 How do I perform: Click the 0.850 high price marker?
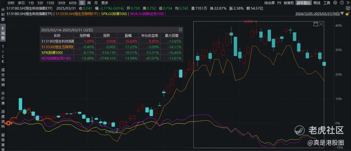click(248, 22)
